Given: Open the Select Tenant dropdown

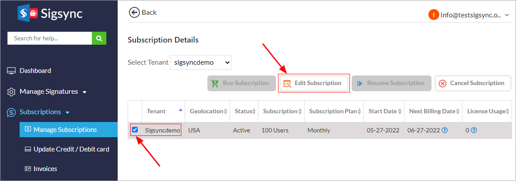Looking at the screenshot, I should (x=200, y=63).
